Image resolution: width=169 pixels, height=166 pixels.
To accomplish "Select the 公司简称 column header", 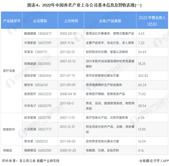I will [x=40, y=20].
